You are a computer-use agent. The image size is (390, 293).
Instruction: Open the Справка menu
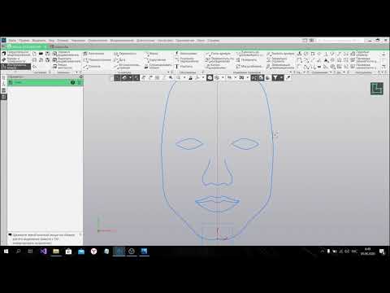pos(214,41)
